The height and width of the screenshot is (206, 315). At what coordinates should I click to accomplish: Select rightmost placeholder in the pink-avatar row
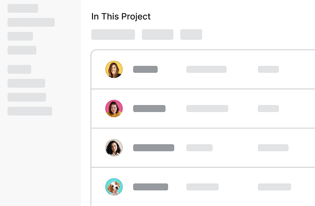pyautogui.click(x=268, y=108)
